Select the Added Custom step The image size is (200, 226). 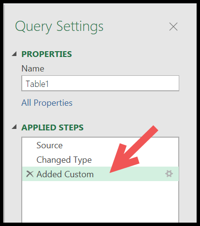pyautogui.click(x=100, y=174)
